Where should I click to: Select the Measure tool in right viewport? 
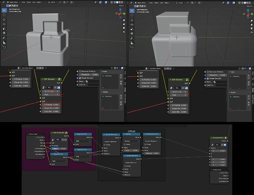point(132,43)
